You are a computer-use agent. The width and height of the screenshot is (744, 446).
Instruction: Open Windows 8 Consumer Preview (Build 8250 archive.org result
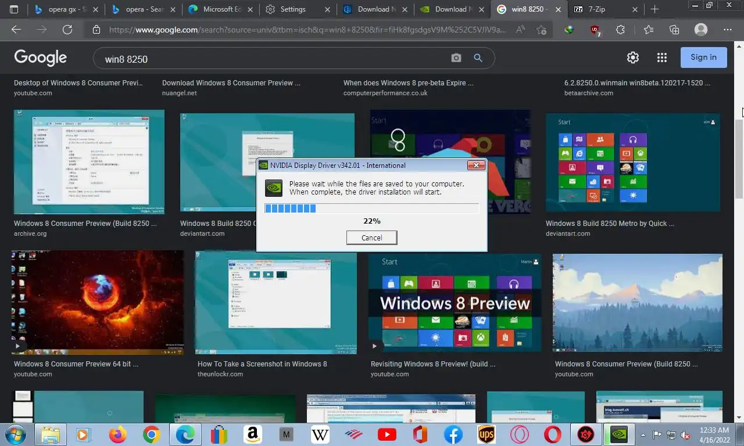pos(85,224)
